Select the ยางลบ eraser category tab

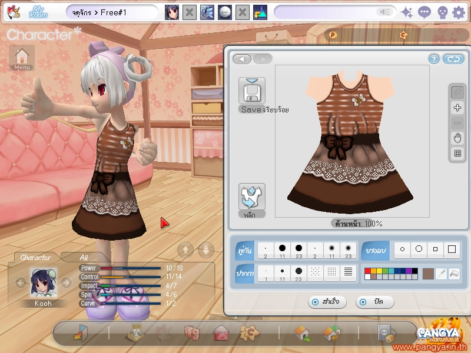tap(376, 251)
